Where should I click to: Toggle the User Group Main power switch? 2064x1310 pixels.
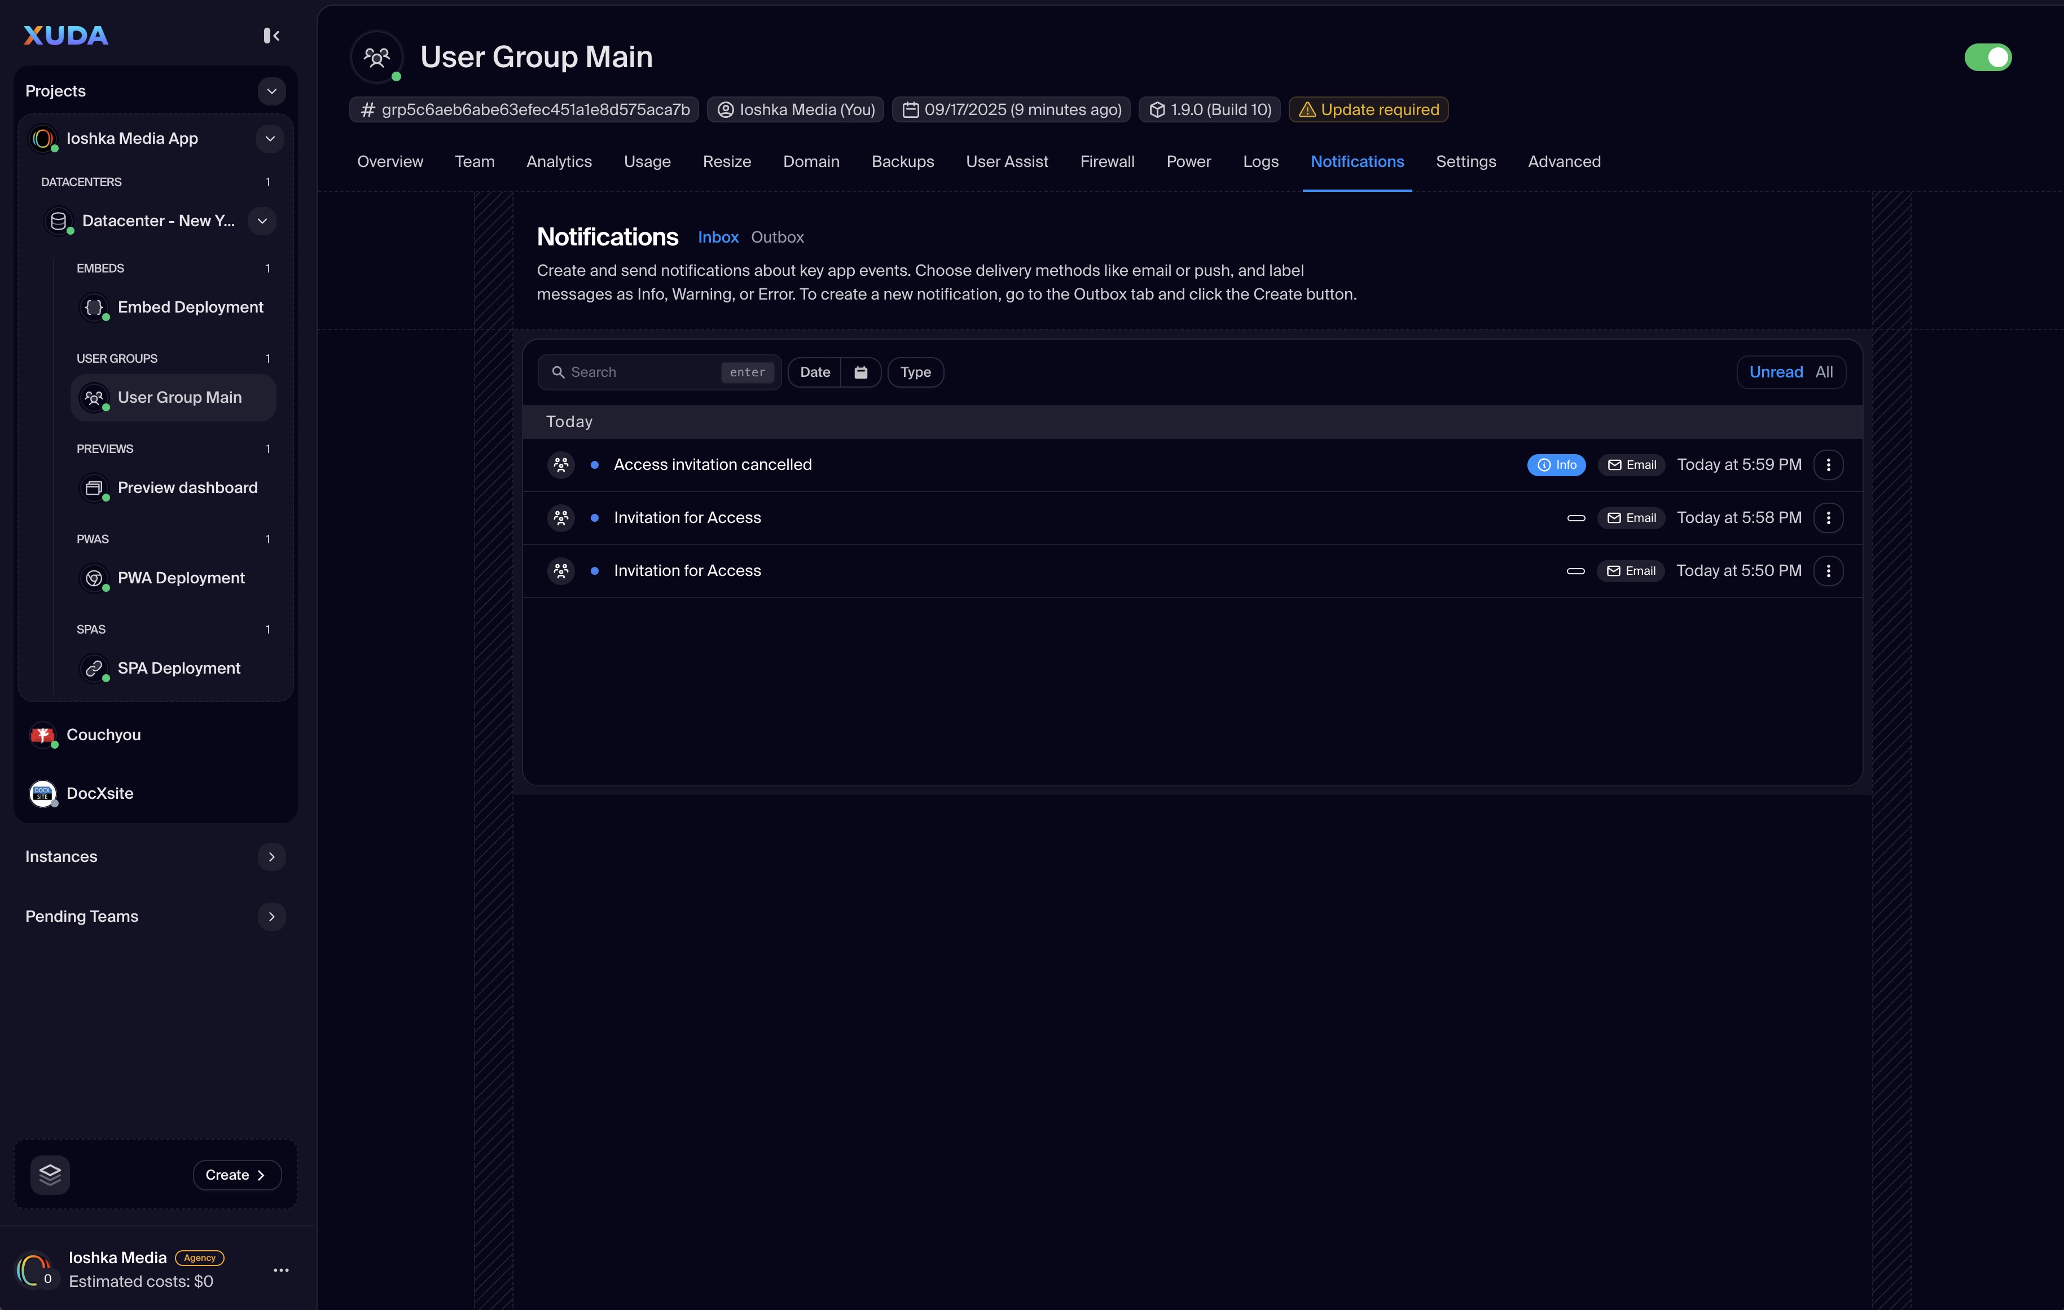pos(1987,58)
